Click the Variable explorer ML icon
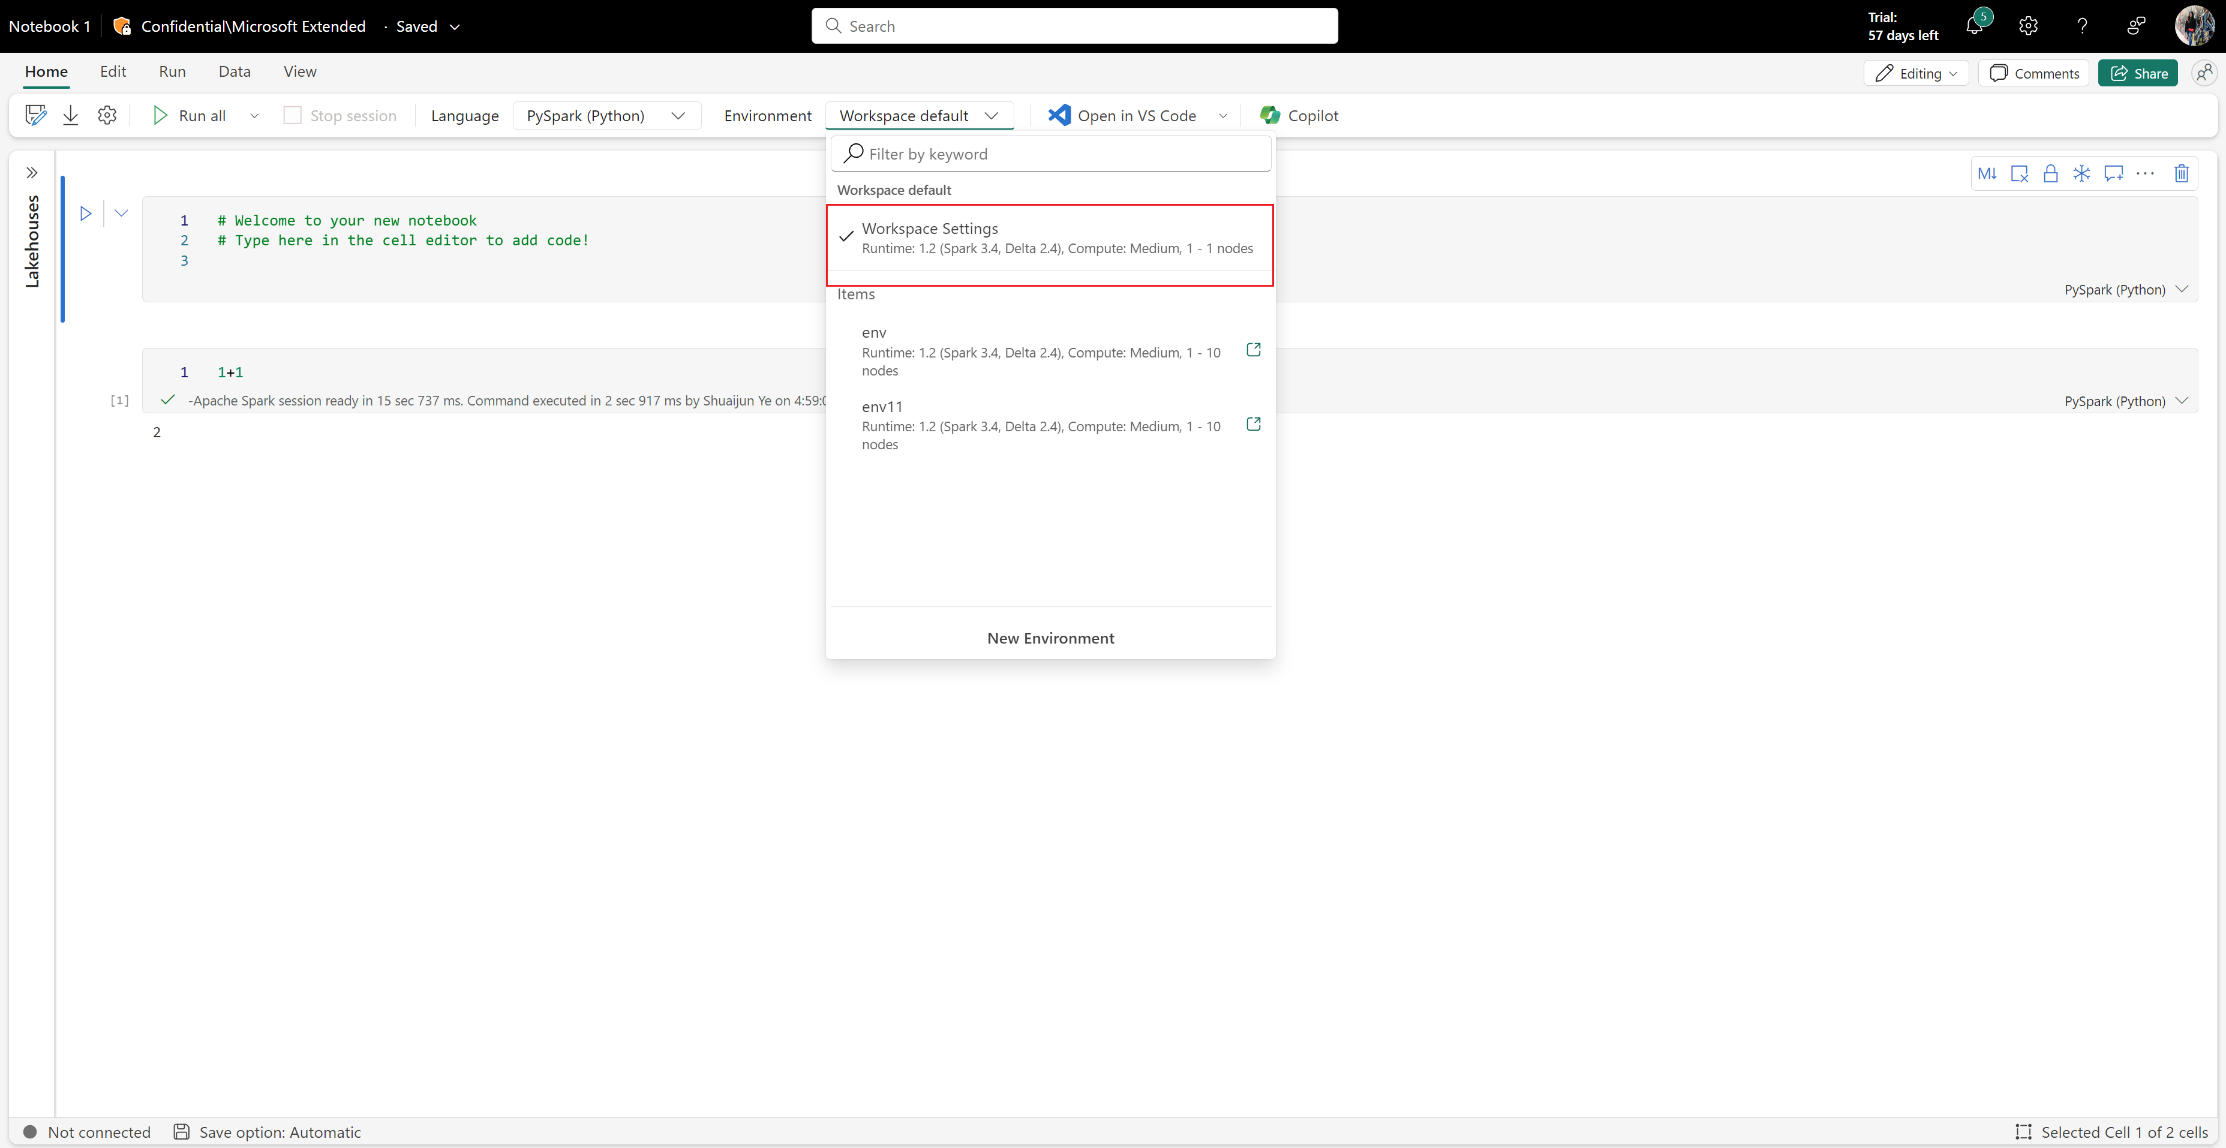The image size is (2226, 1148). [x=1986, y=173]
